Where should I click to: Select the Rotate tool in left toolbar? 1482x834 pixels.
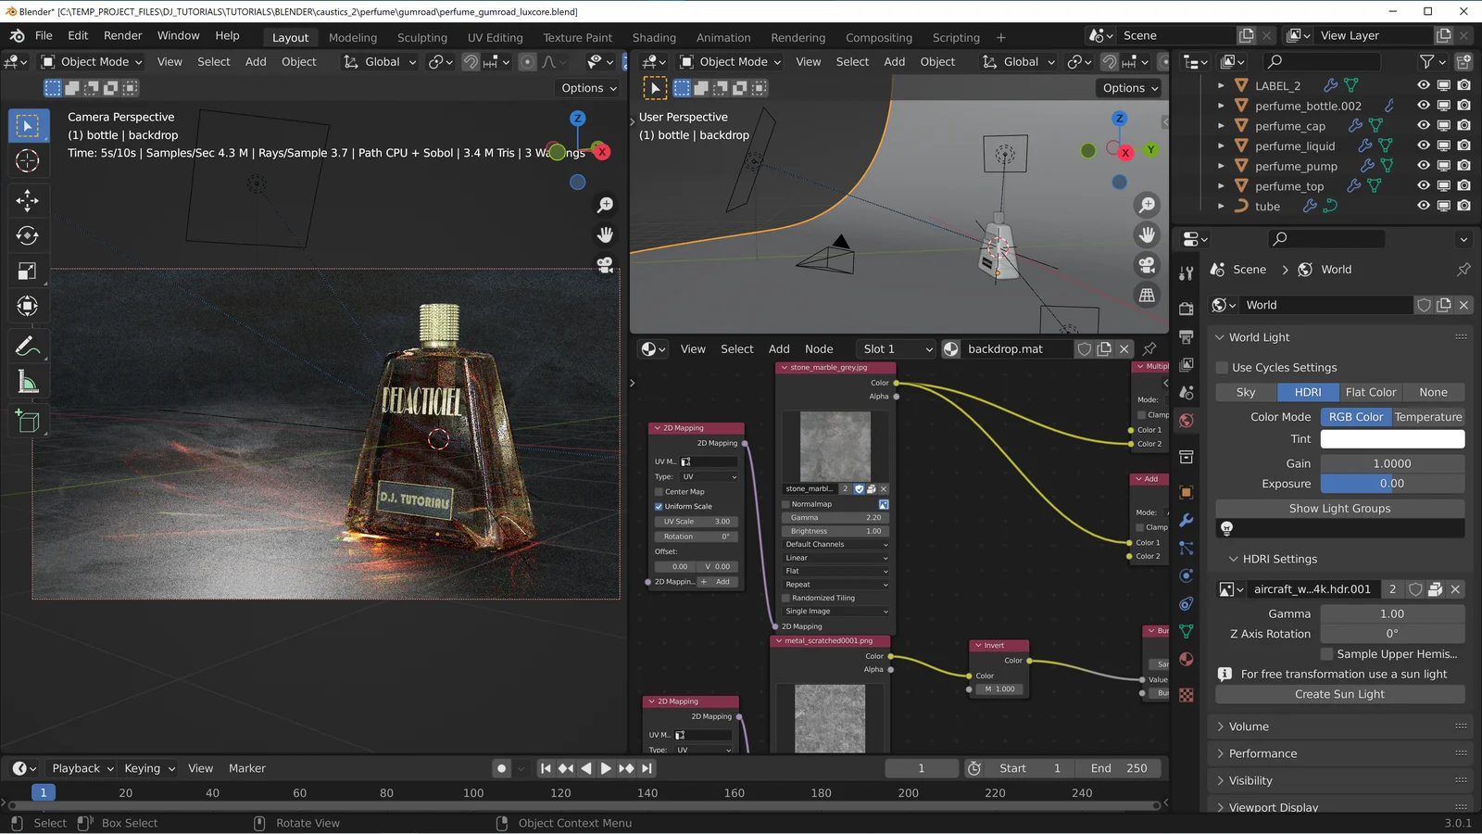click(x=28, y=235)
